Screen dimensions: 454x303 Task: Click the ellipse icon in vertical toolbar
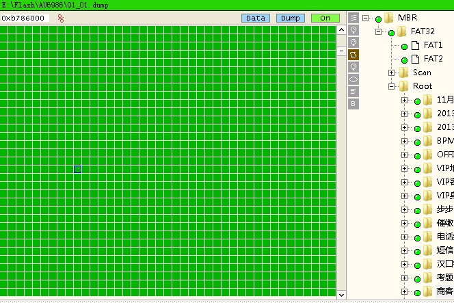(353, 79)
